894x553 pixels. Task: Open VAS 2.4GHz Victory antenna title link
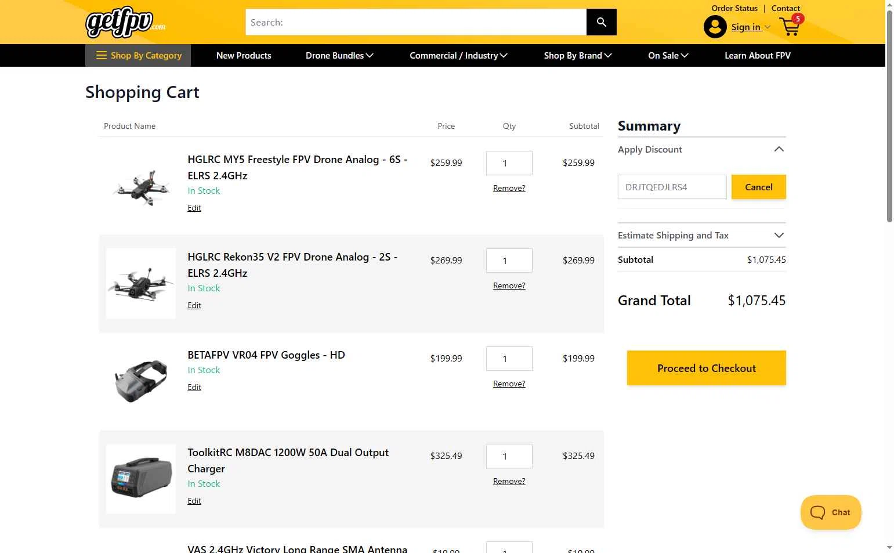point(297,549)
